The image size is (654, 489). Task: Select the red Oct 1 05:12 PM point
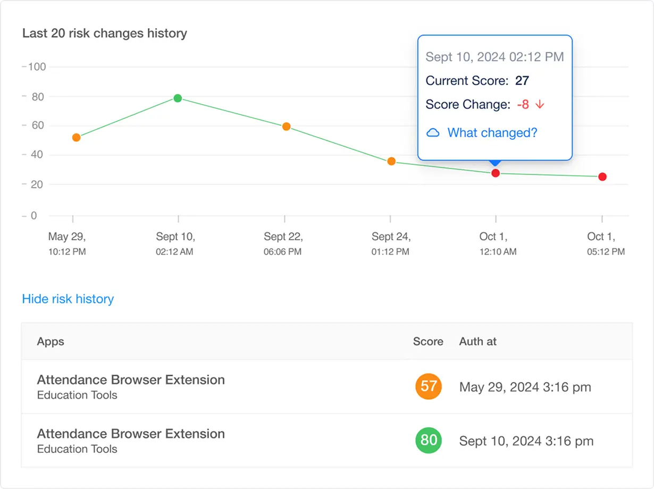pos(602,176)
